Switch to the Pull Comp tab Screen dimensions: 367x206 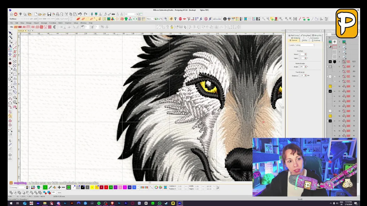point(294,35)
